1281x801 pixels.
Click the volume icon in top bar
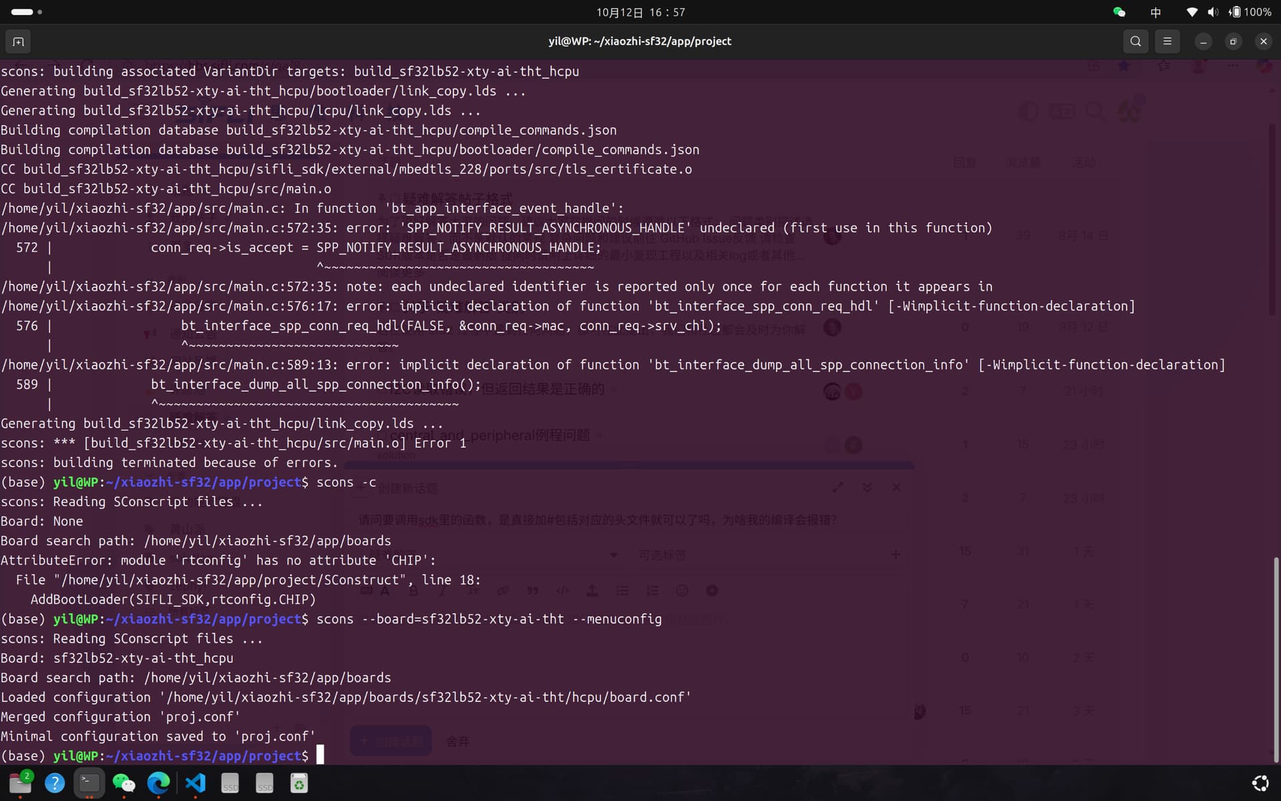pos(1212,12)
